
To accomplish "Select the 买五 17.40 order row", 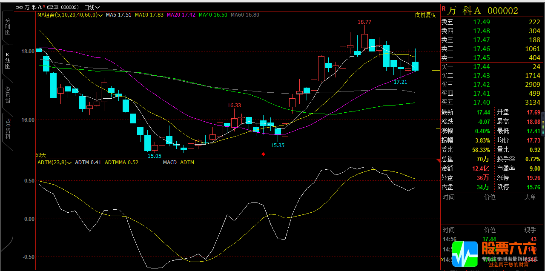I will (491, 103).
